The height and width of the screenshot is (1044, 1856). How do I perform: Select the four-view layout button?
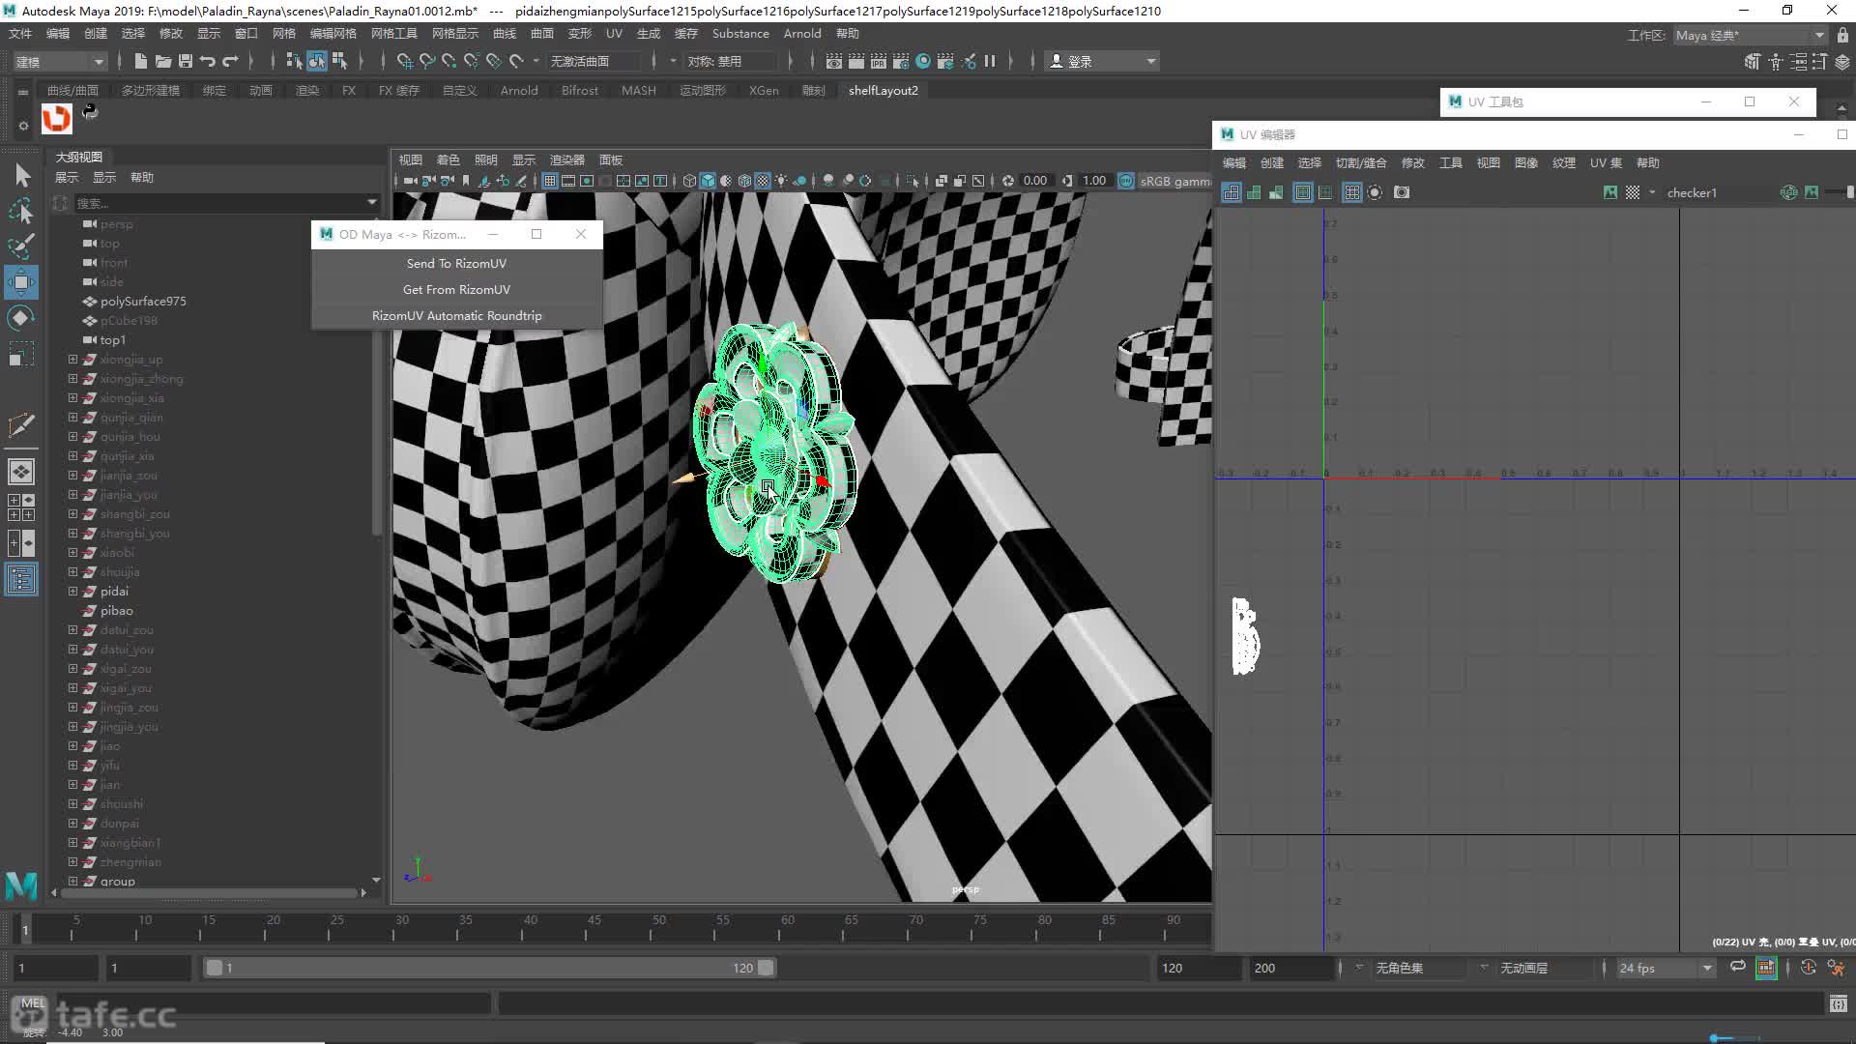(21, 507)
